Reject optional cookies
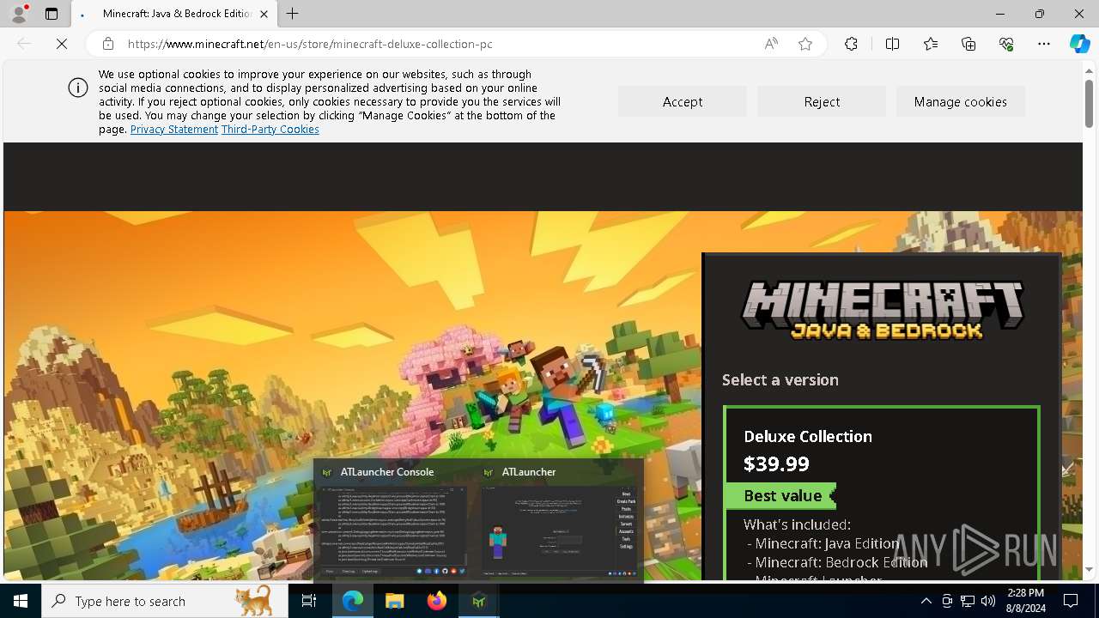Image resolution: width=1099 pixels, height=618 pixels. pos(822,101)
